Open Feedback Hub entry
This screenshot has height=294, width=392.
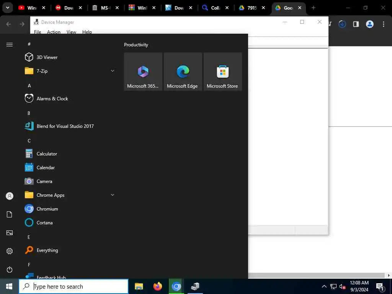click(x=70, y=276)
